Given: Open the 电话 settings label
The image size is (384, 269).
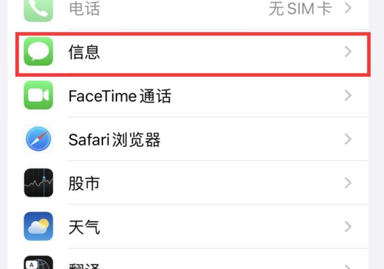Looking at the screenshot, I should (84, 9).
